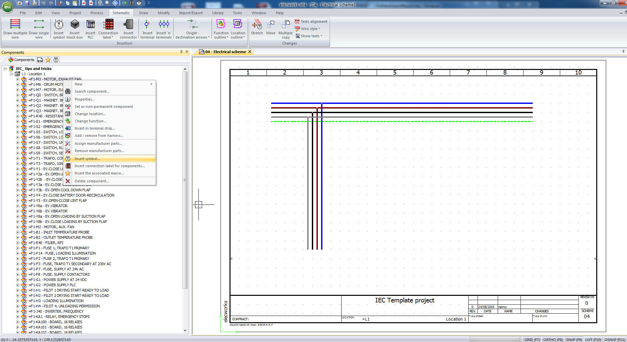Screen dimensions: 627x342
Task: Click Function outline tool
Action: pos(221,29)
